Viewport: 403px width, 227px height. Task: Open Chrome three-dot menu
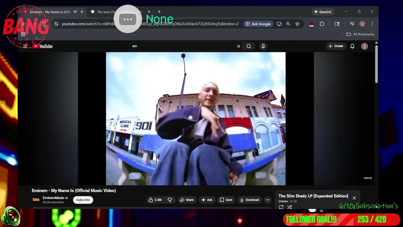pos(372,24)
